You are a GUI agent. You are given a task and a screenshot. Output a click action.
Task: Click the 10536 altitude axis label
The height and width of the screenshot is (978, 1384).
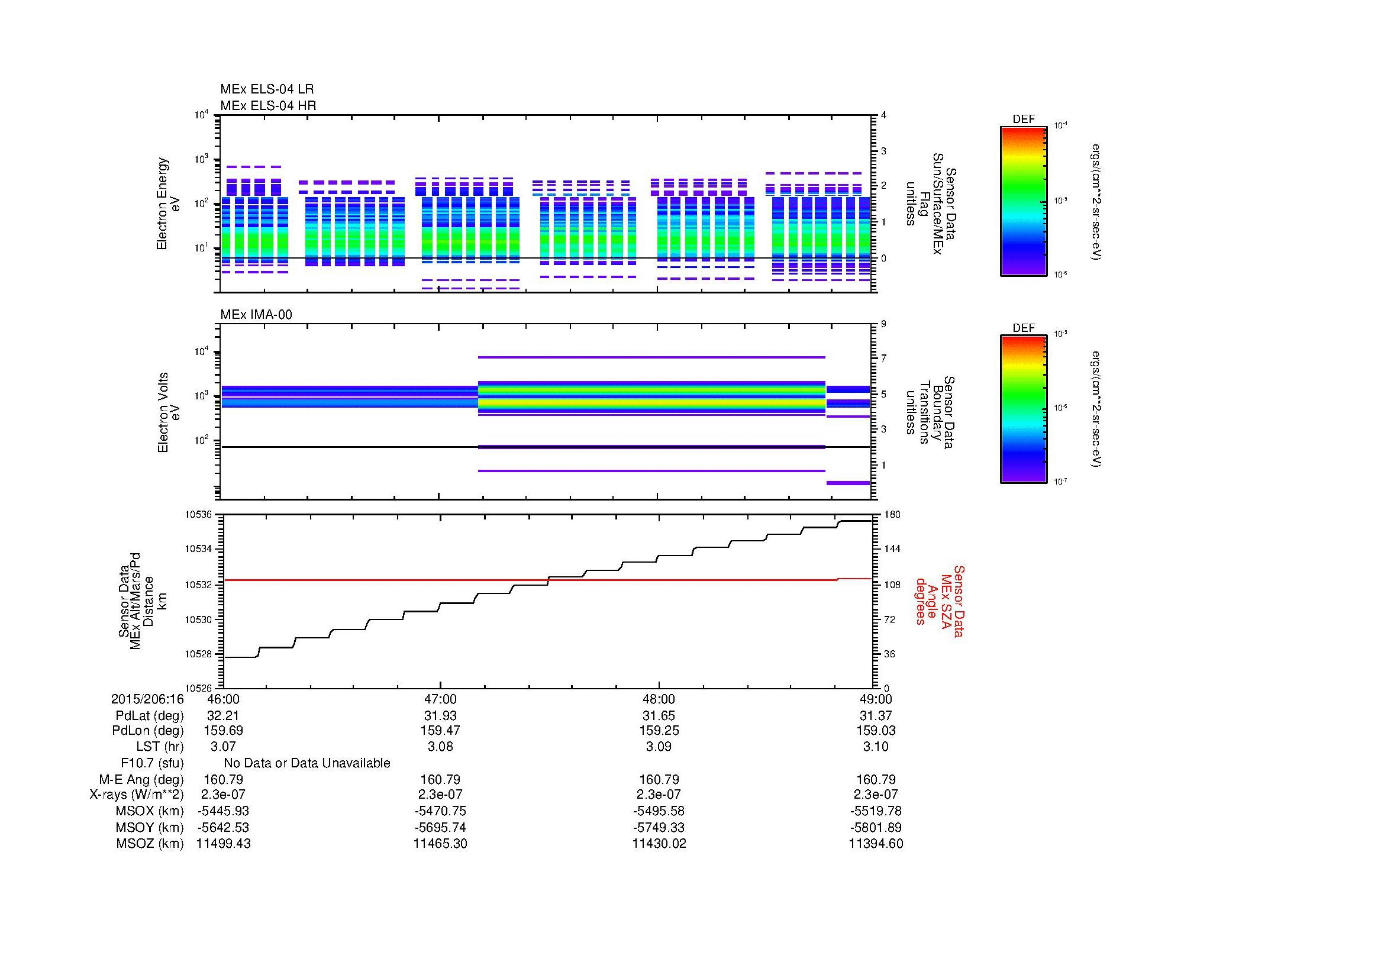198,515
